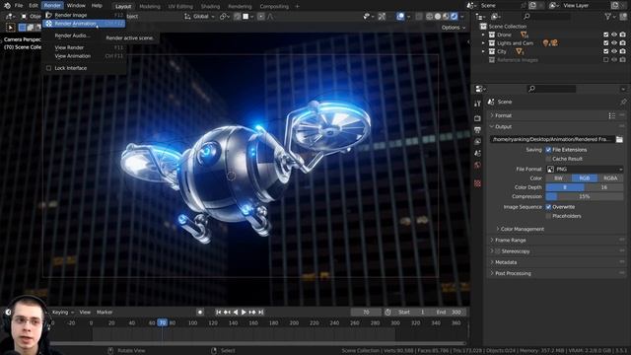The image size is (631, 355).
Task: Open Global transform orientation dropdown
Action: point(199,17)
